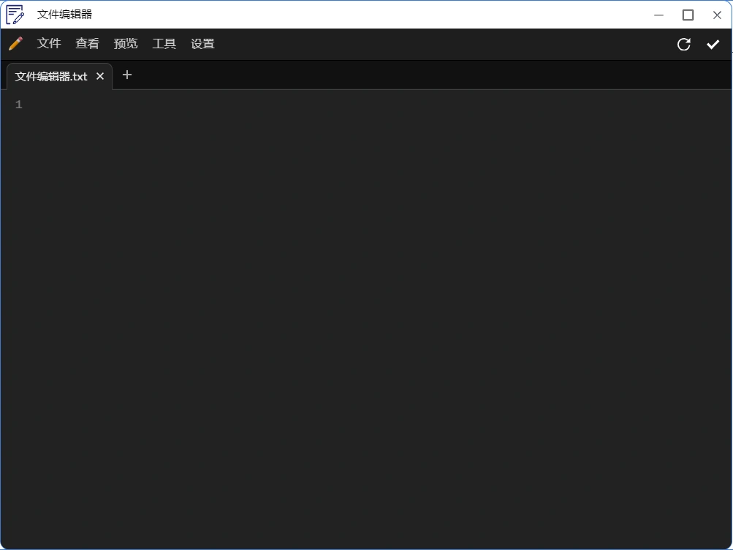Click the blank menu bar space right of 设置
This screenshot has height=550, width=733.
coord(438,44)
